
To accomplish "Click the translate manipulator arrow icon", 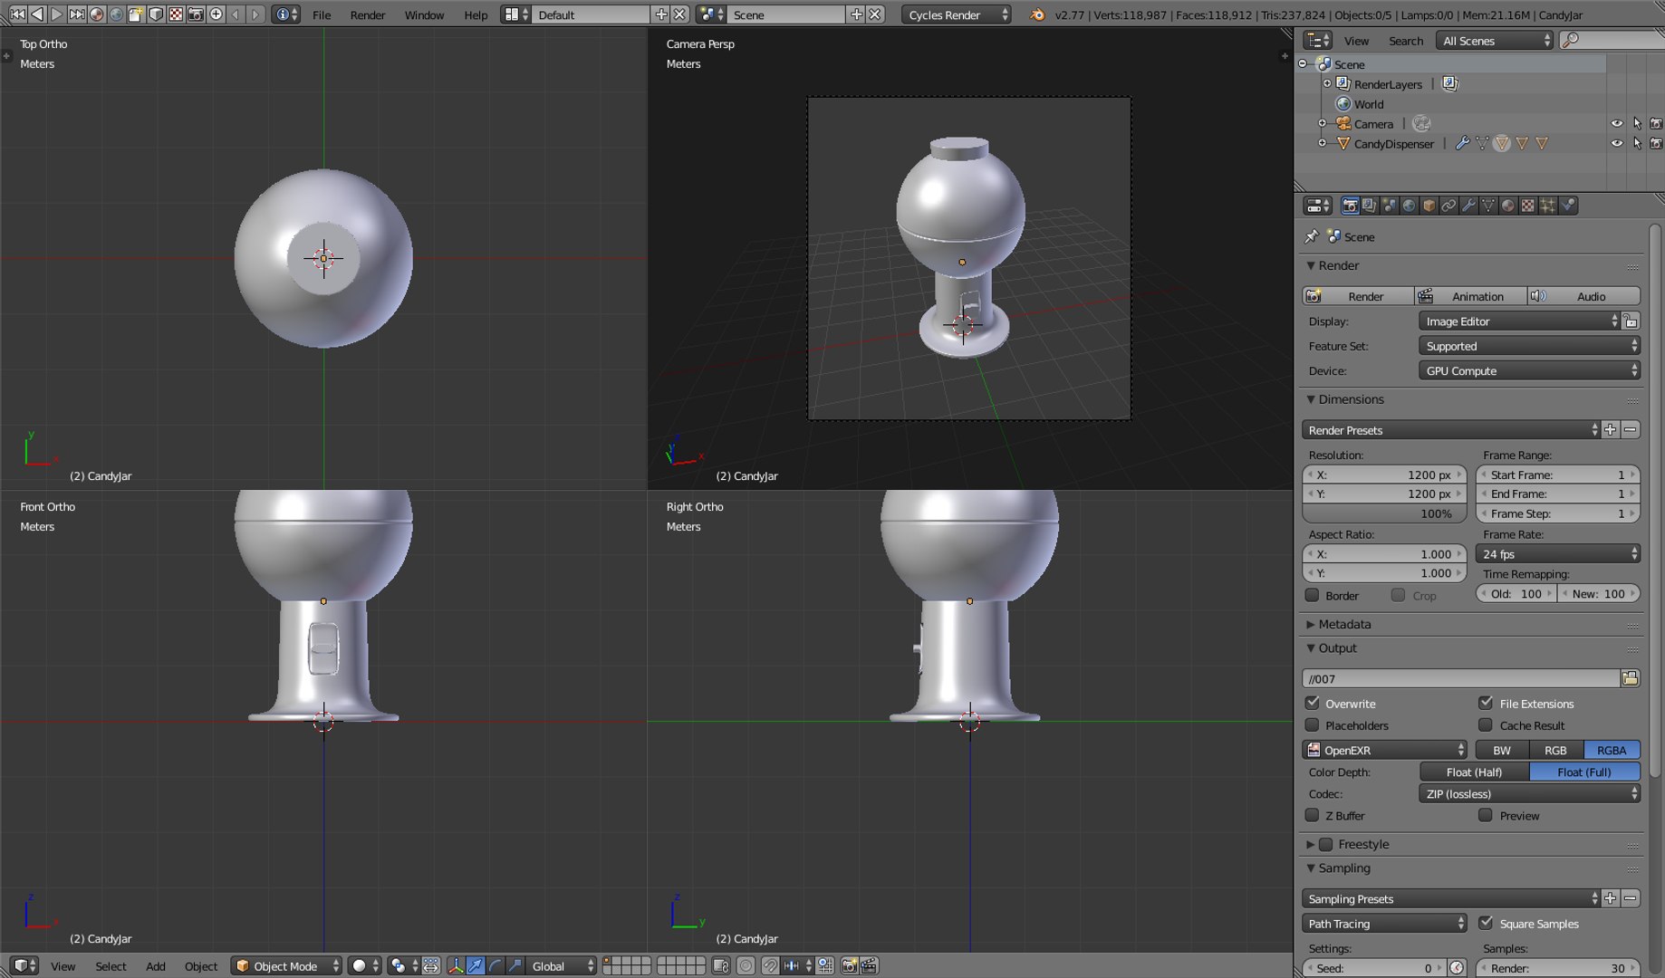I will (x=476, y=966).
